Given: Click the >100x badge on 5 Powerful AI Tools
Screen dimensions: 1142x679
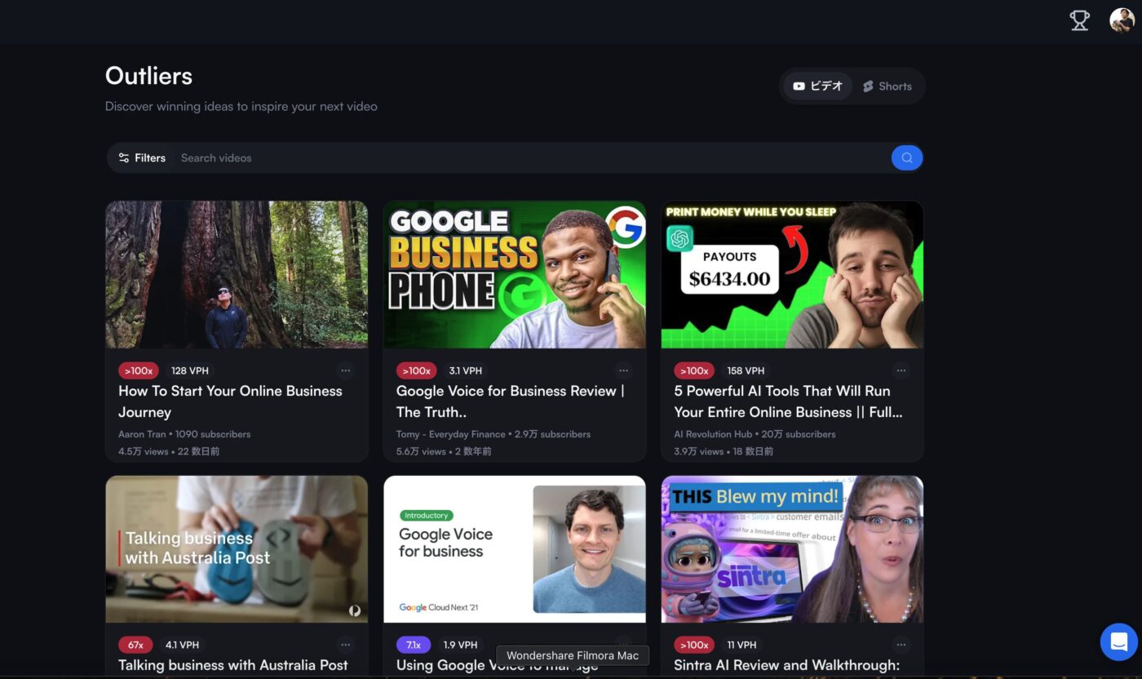Looking at the screenshot, I should [694, 371].
